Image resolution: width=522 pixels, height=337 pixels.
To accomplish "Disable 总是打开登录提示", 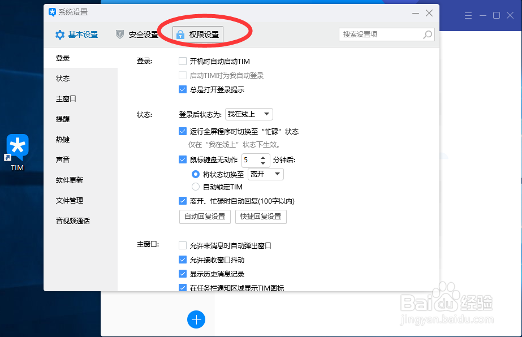I will point(183,89).
